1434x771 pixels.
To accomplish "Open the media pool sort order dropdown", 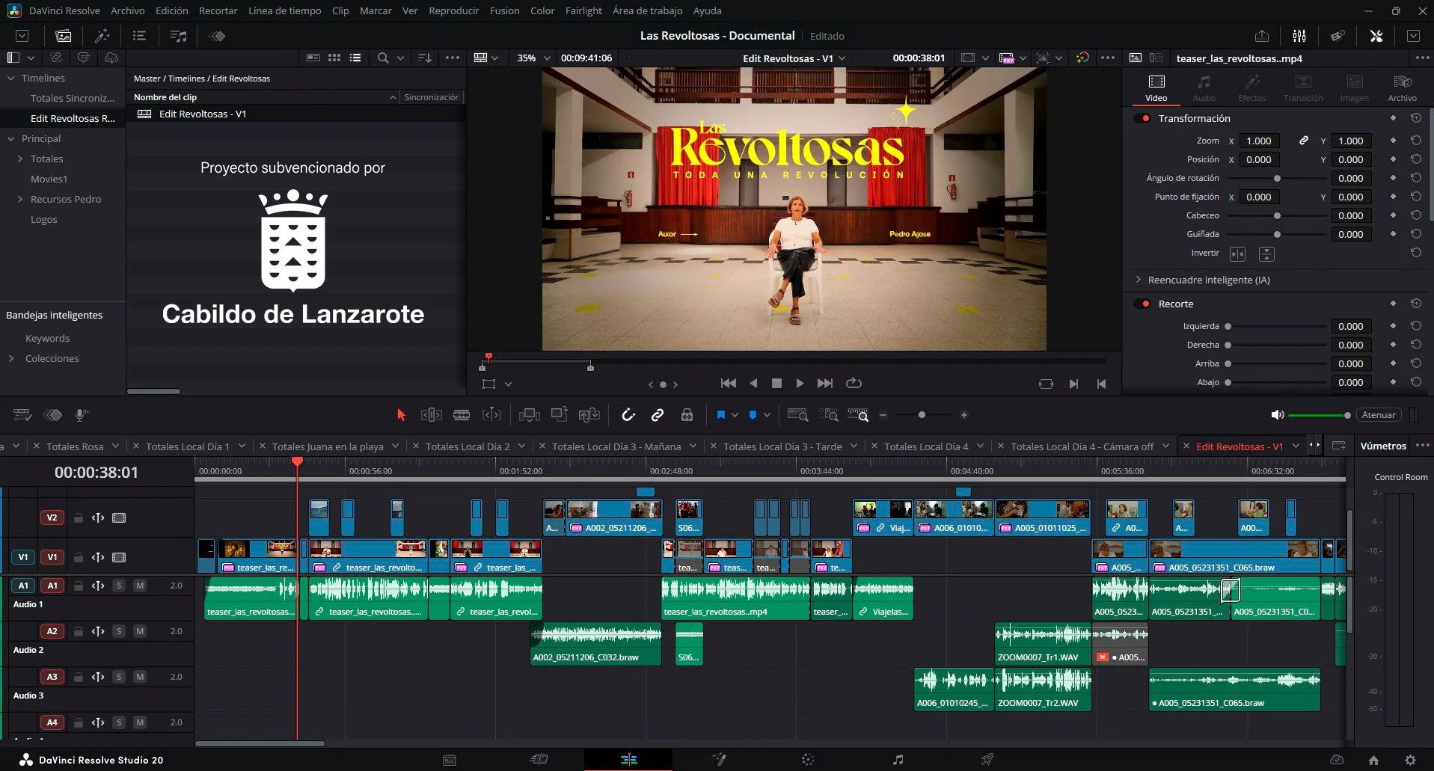I will [424, 58].
